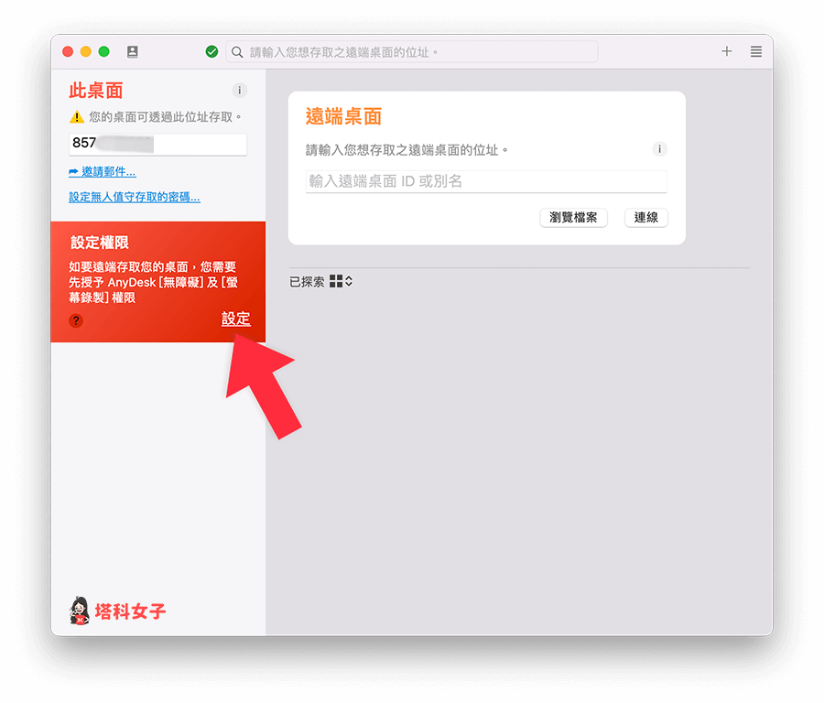Click the warning triangle icon above your AnyDesk ID
The image size is (824, 703).
(x=77, y=115)
